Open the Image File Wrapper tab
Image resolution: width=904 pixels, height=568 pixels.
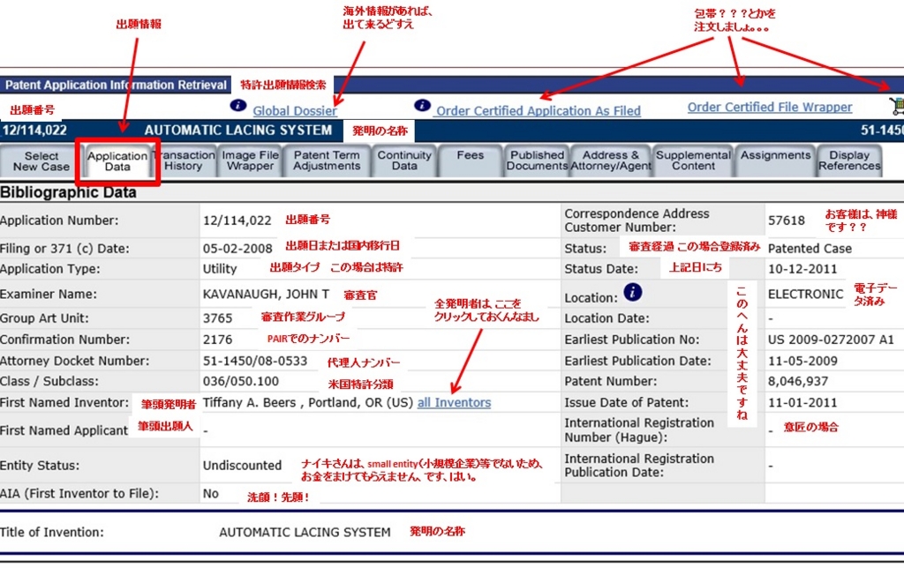(252, 161)
